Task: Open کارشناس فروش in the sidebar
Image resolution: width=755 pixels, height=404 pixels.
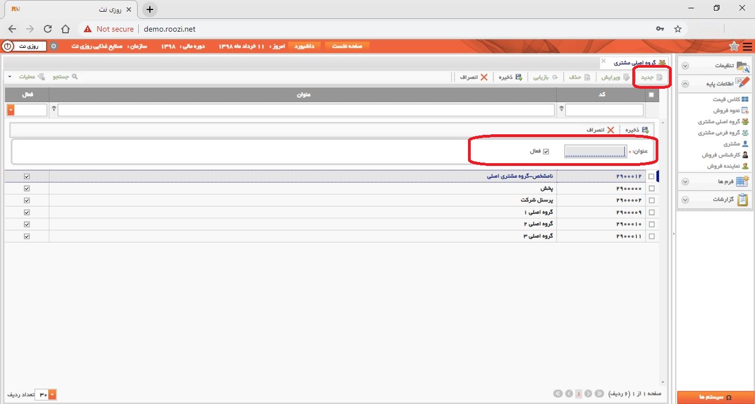Action: 724,155
